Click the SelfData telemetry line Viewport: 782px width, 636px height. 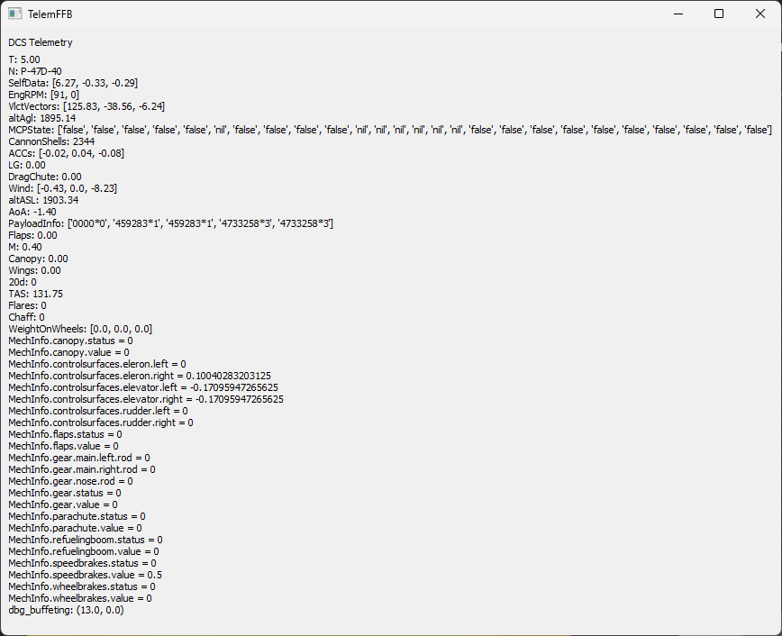pos(72,83)
